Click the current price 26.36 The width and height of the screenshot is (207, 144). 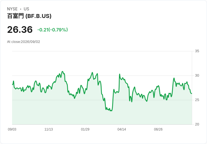[20, 29]
